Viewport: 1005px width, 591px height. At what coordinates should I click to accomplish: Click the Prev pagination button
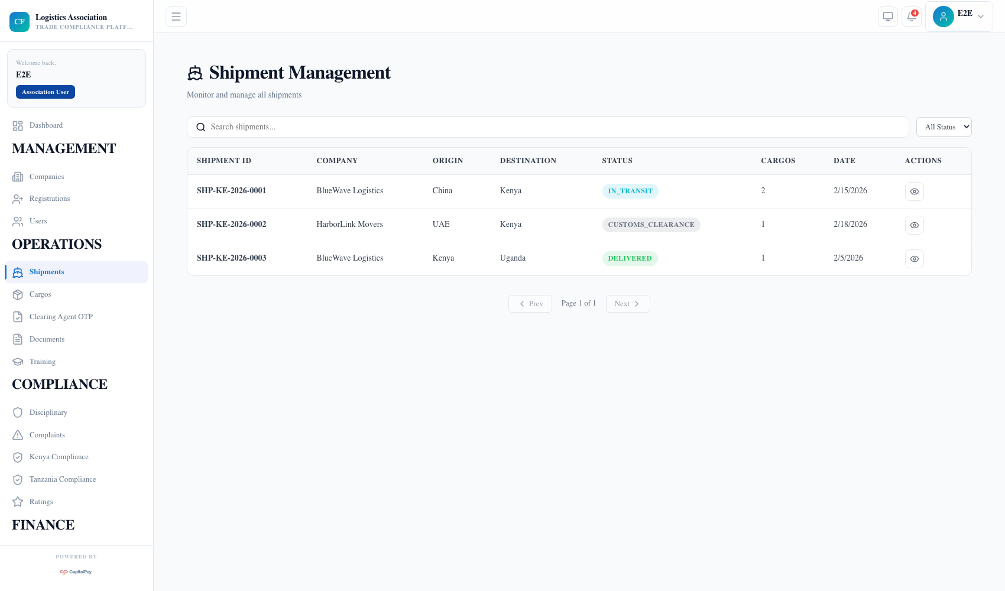[530, 303]
